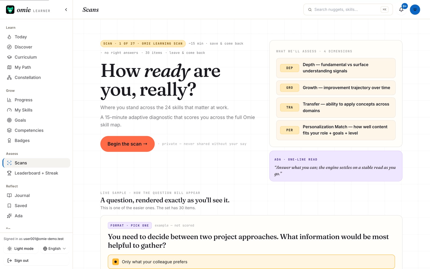Click the Progress bar chart icon

(x=9, y=100)
